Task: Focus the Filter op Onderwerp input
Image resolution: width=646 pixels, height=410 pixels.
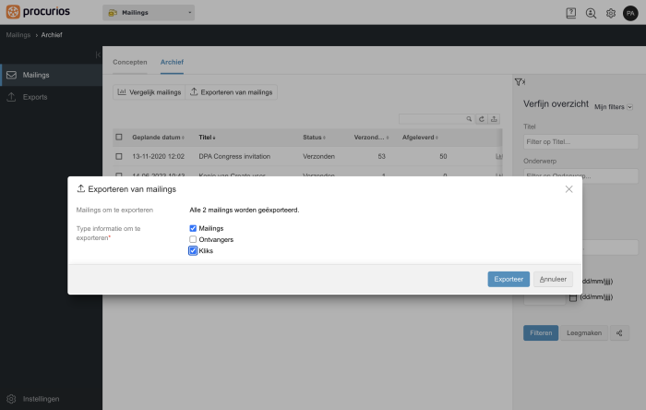Action: (x=580, y=176)
